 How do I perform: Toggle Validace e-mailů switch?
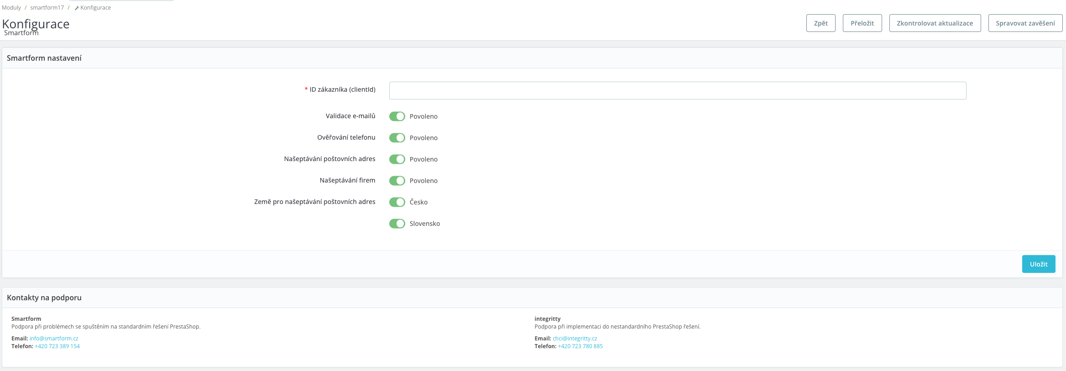click(x=397, y=116)
